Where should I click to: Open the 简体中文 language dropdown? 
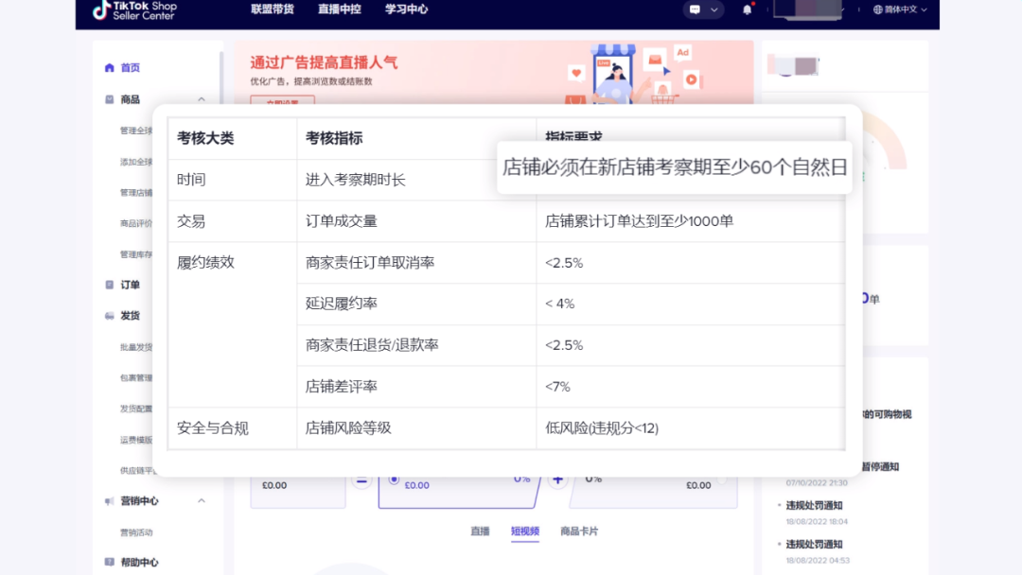(899, 9)
